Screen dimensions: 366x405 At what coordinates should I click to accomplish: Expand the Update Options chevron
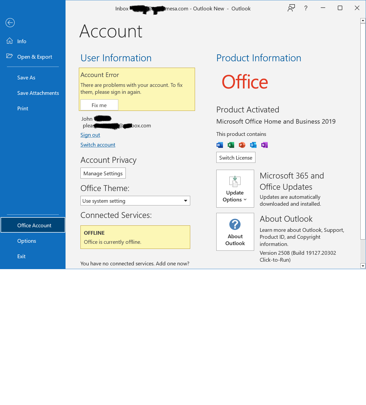245,200
